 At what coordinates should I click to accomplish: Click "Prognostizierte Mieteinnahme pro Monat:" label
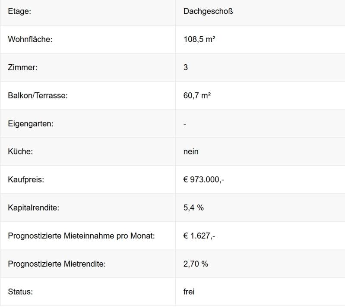[81, 236]
